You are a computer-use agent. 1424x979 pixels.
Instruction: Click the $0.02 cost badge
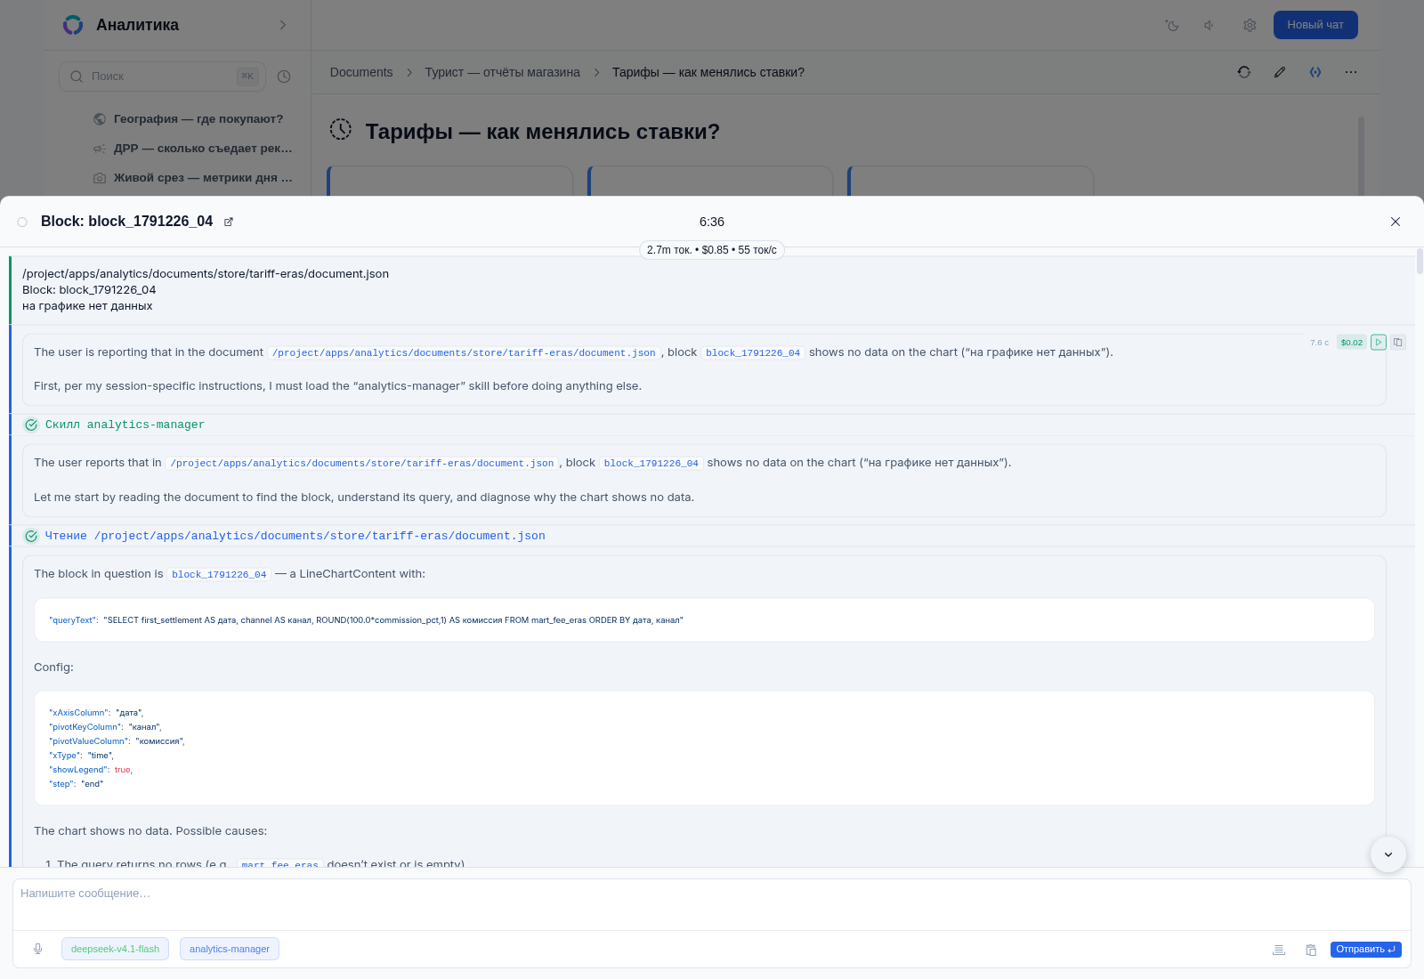[1352, 343]
